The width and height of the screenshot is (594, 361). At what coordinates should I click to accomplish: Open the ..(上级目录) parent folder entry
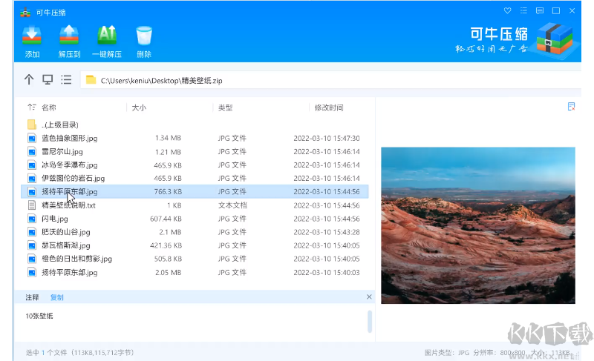click(x=60, y=125)
